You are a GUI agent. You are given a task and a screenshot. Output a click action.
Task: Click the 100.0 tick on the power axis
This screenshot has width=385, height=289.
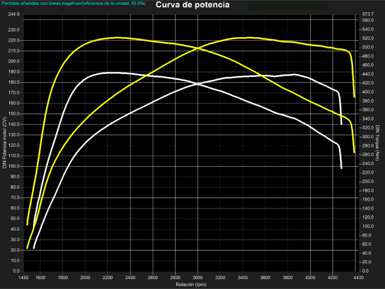click(14, 166)
